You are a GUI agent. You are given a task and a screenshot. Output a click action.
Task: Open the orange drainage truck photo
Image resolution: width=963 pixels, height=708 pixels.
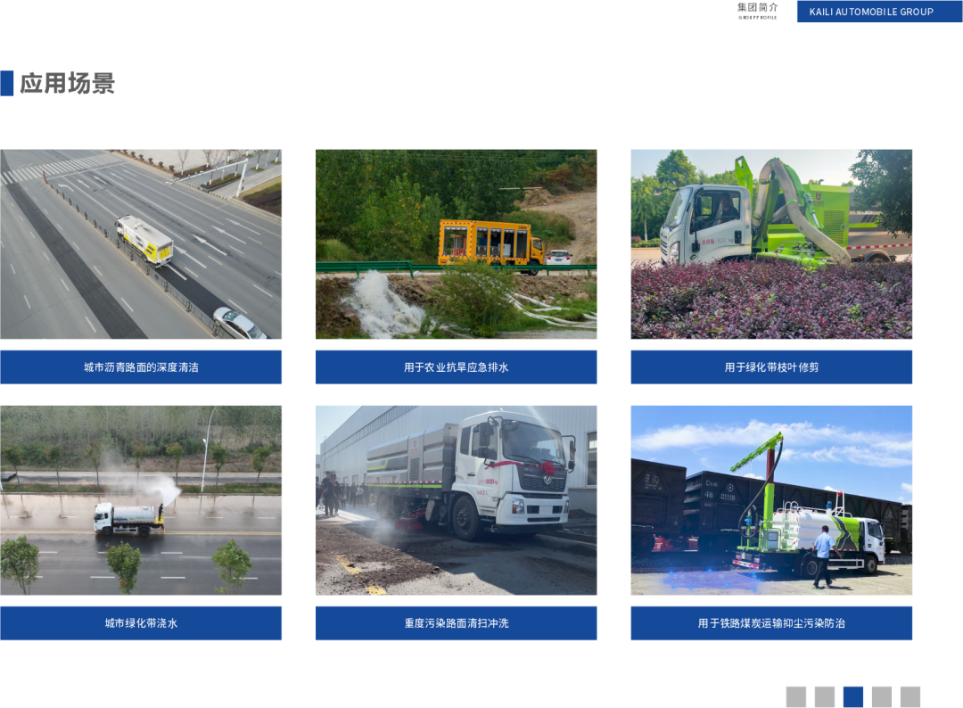click(x=456, y=244)
